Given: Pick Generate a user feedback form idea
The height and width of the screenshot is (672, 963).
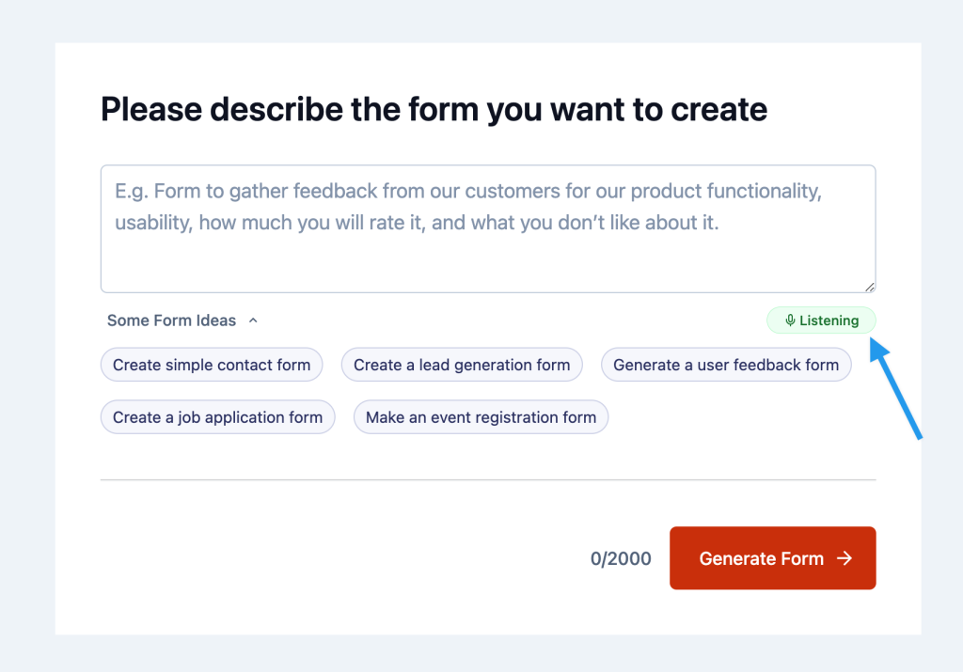Looking at the screenshot, I should pyautogui.click(x=725, y=365).
